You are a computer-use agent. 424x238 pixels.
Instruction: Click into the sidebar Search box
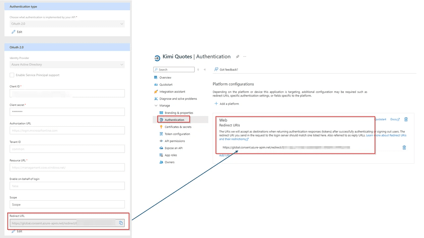tap(174, 69)
